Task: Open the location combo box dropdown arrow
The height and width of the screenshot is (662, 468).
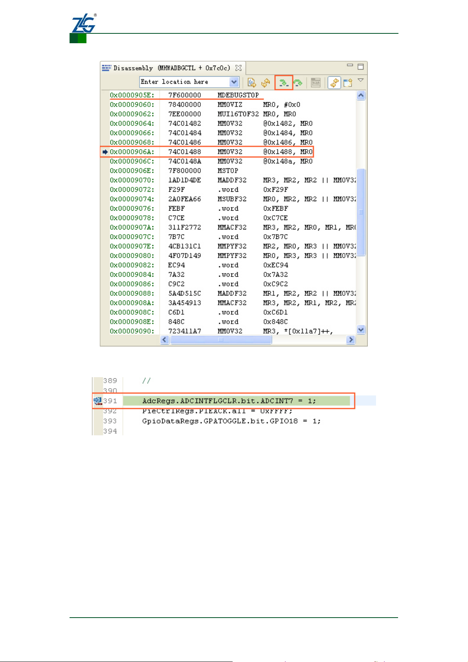Action: coord(234,82)
